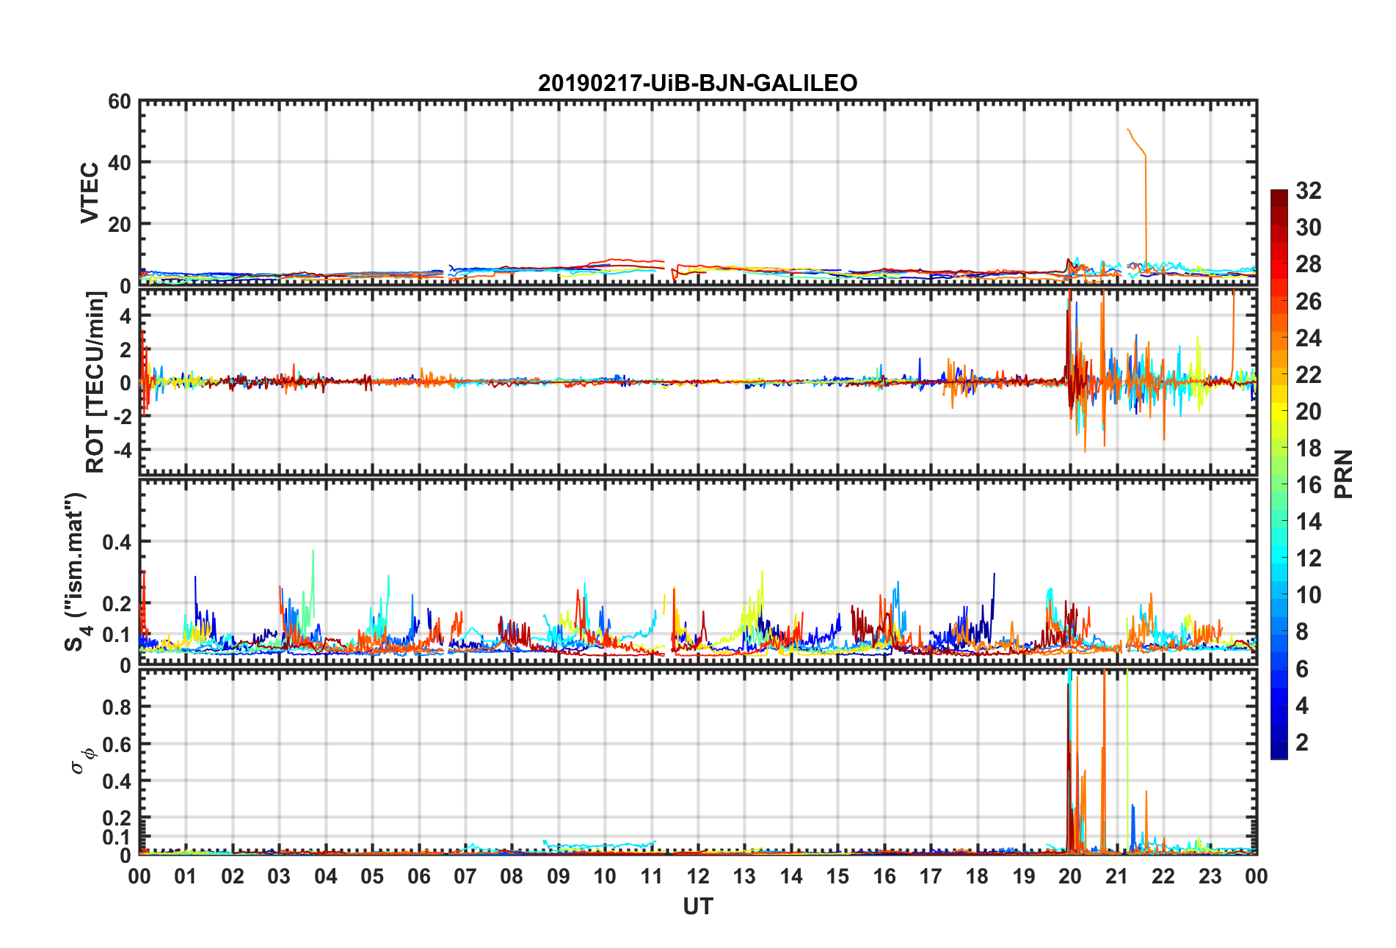Click VTEC tick label 40
Image resolution: width=1396 pixels, height=948 pixels.
pyautogui.click(x=119, y=163)
